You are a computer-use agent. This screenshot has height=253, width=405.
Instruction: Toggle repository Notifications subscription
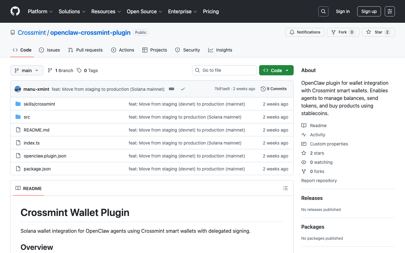(305, 32)
